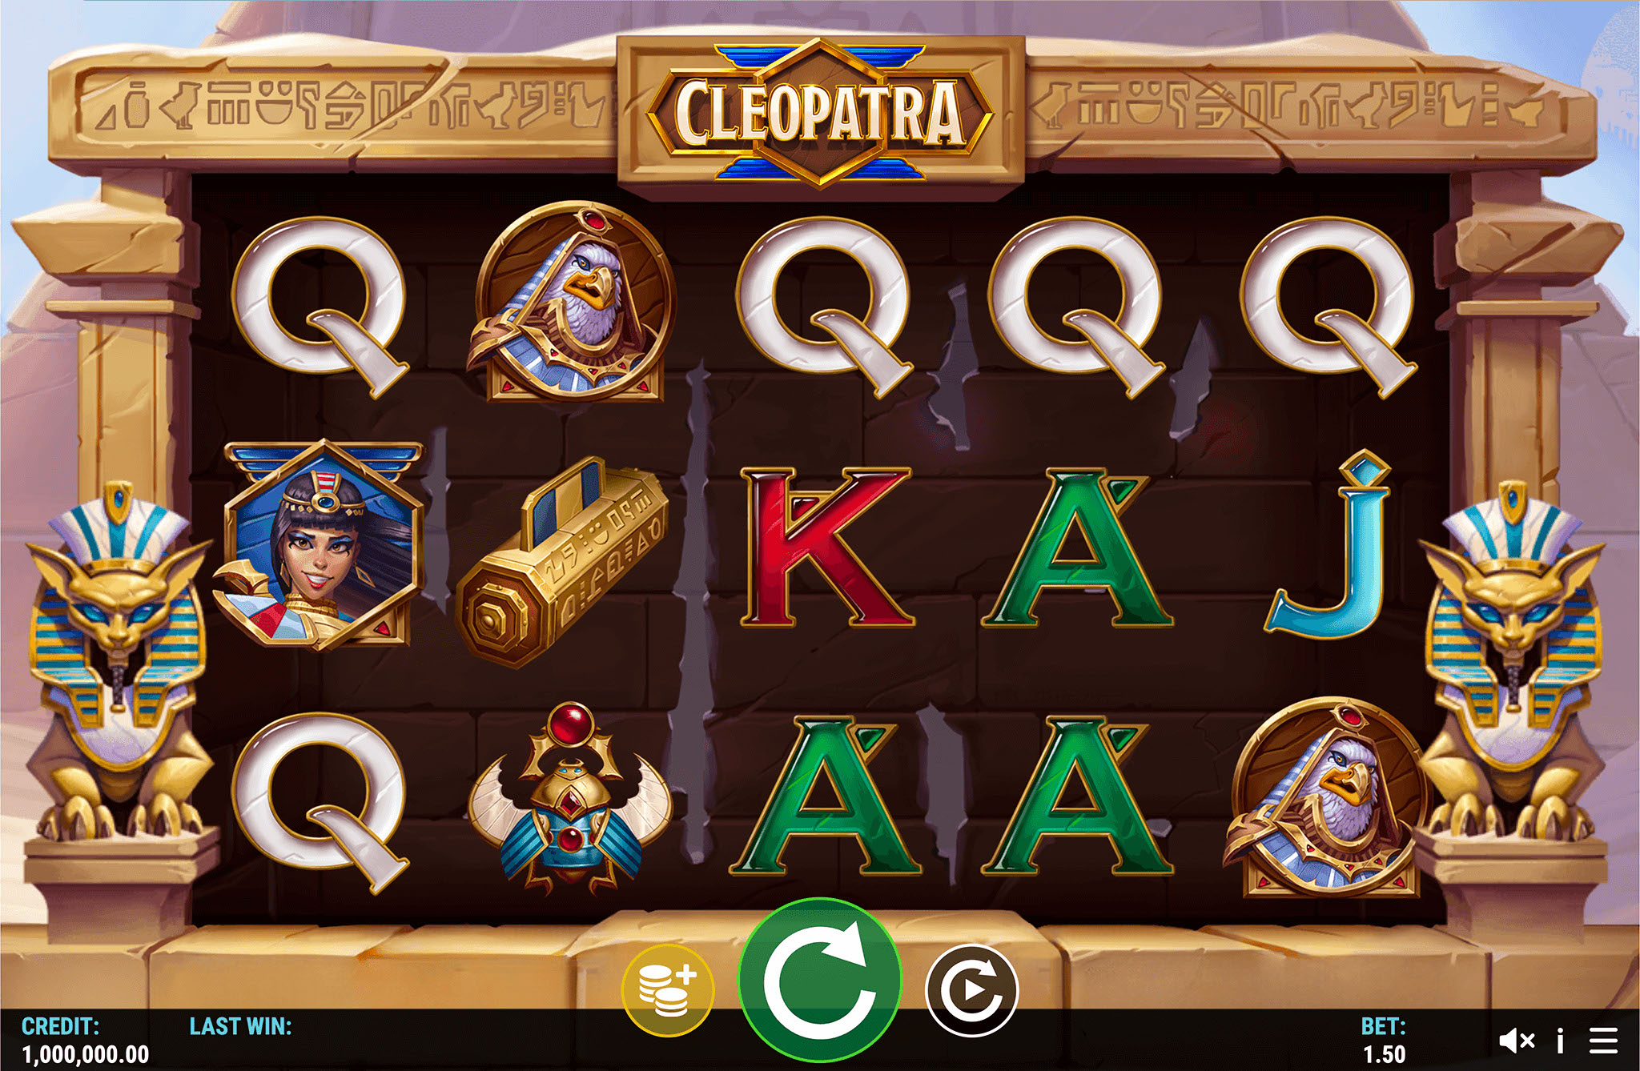Click the top Horus falcon symbol
This screenshot has width=1640, height=1071.
coord(572,302)
